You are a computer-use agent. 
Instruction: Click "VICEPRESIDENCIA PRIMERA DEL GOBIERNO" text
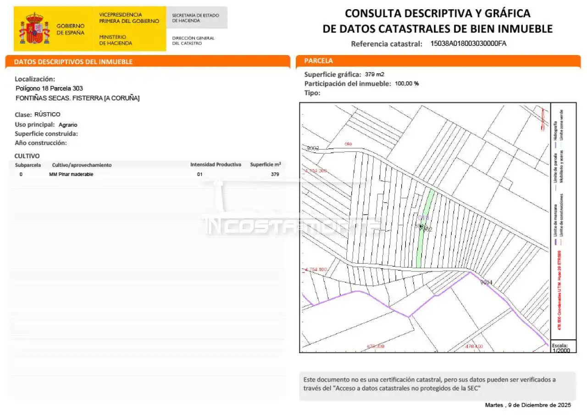click(x=129, y=18)
